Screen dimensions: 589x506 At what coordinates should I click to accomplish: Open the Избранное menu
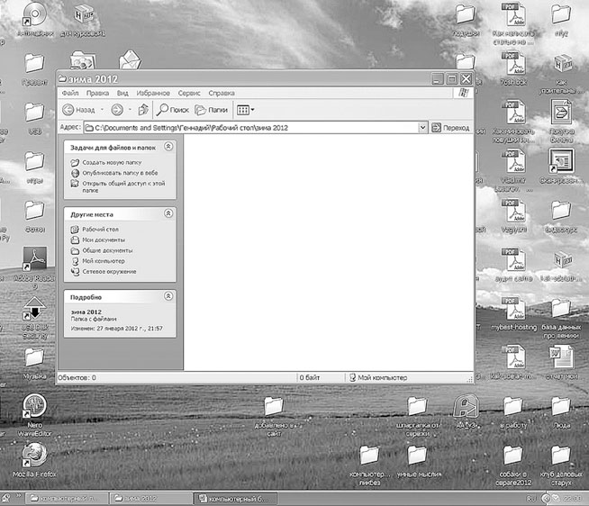[x=153, y=93]
